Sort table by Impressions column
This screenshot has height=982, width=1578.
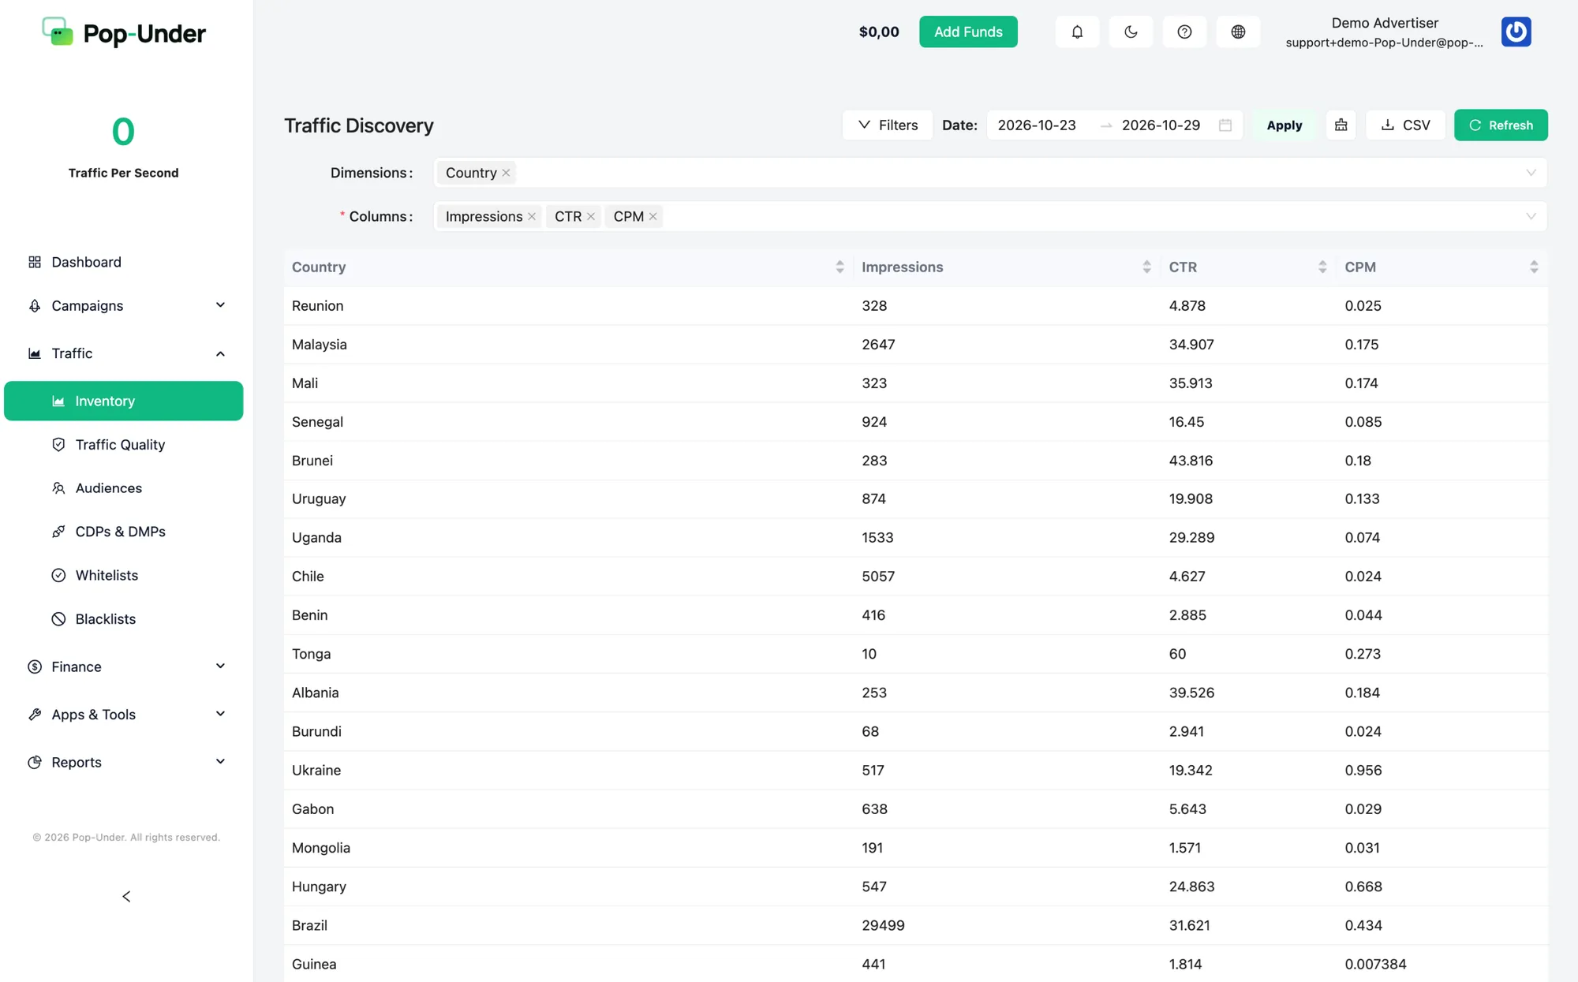click(1146, 267)
